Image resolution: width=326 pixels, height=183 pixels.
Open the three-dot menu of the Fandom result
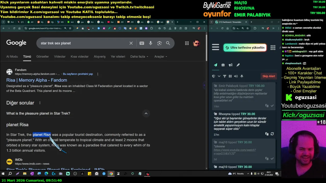(x=98, y=74)
